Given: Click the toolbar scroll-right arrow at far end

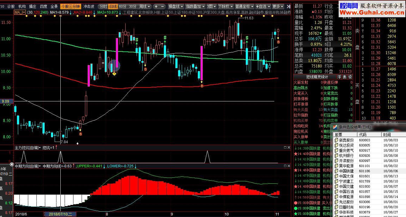Looking at the screenshot, I should [x=288, y=6].
